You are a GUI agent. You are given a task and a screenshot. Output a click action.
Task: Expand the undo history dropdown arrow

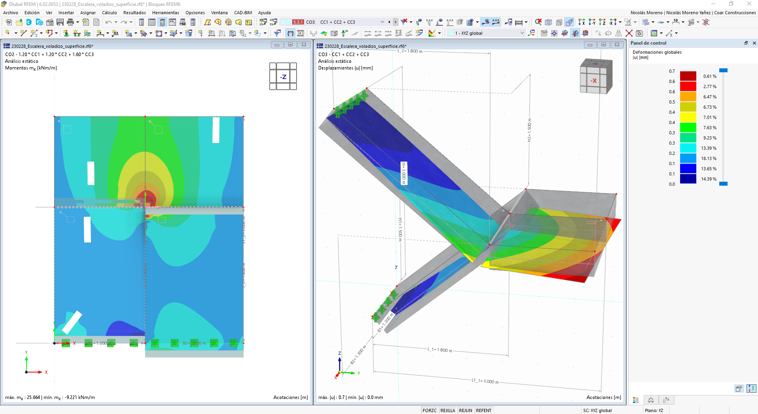tap(116, 22)
